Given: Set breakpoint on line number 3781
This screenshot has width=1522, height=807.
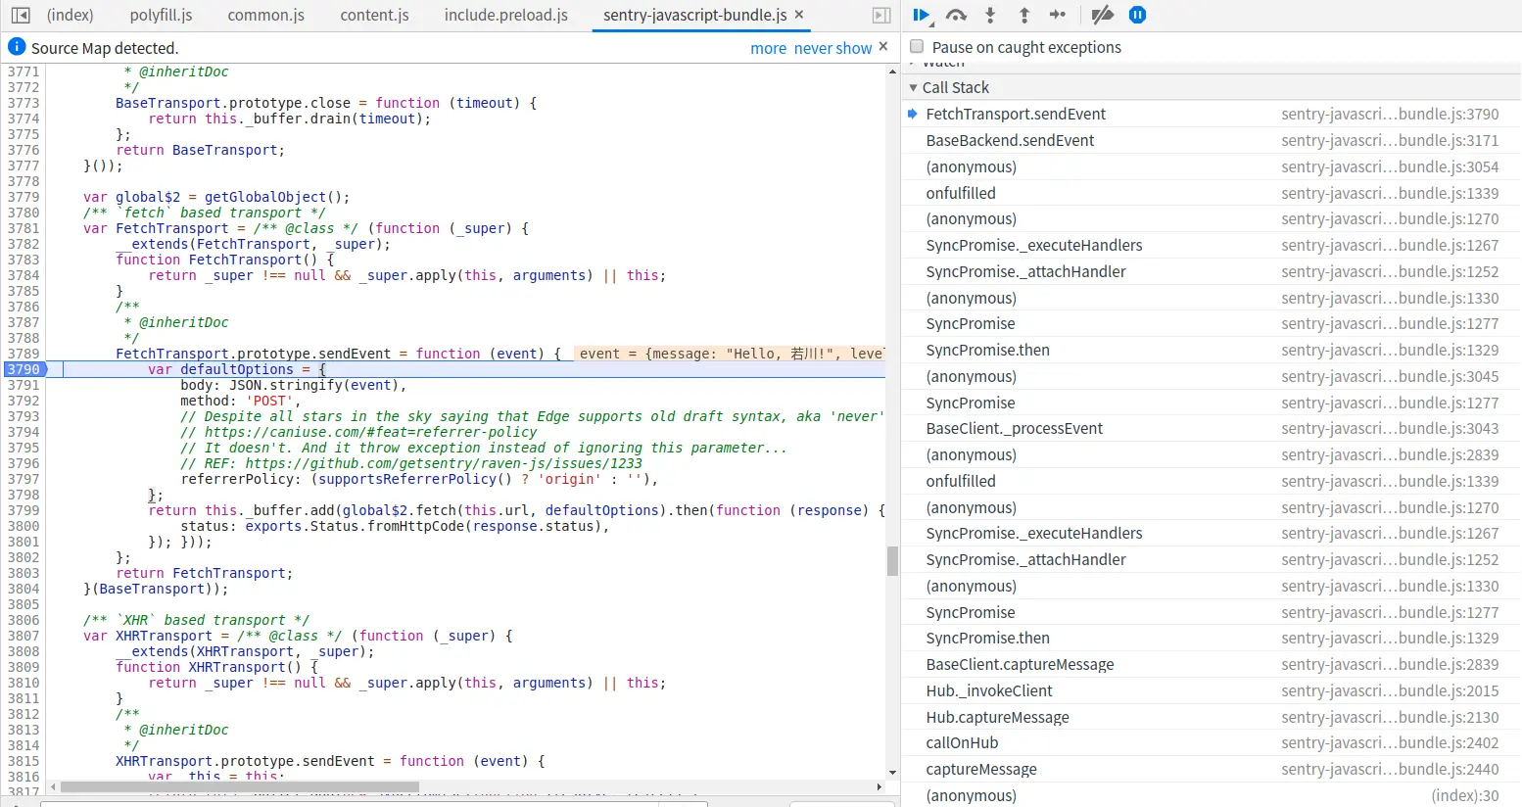Looking at the screenshot, I should click(24, 228).
